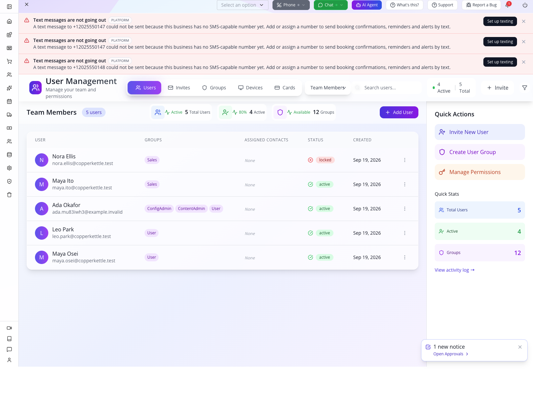The width and height of the screenshot is (533, 400).
Task: Open the filter funnel icon
Action: pyautogui.click(x=525, y=88)
